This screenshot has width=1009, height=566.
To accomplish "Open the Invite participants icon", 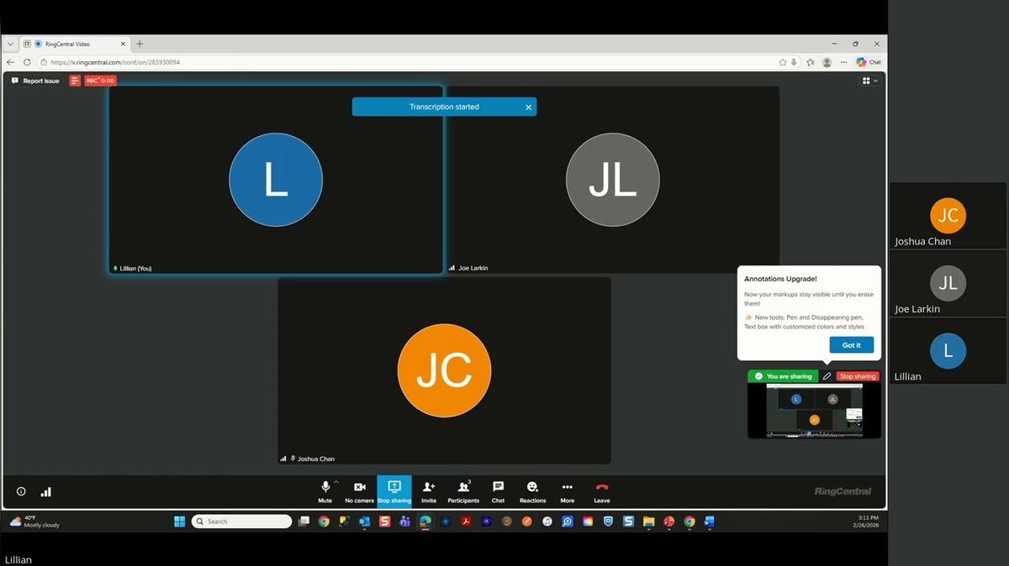I will point(429,490).
